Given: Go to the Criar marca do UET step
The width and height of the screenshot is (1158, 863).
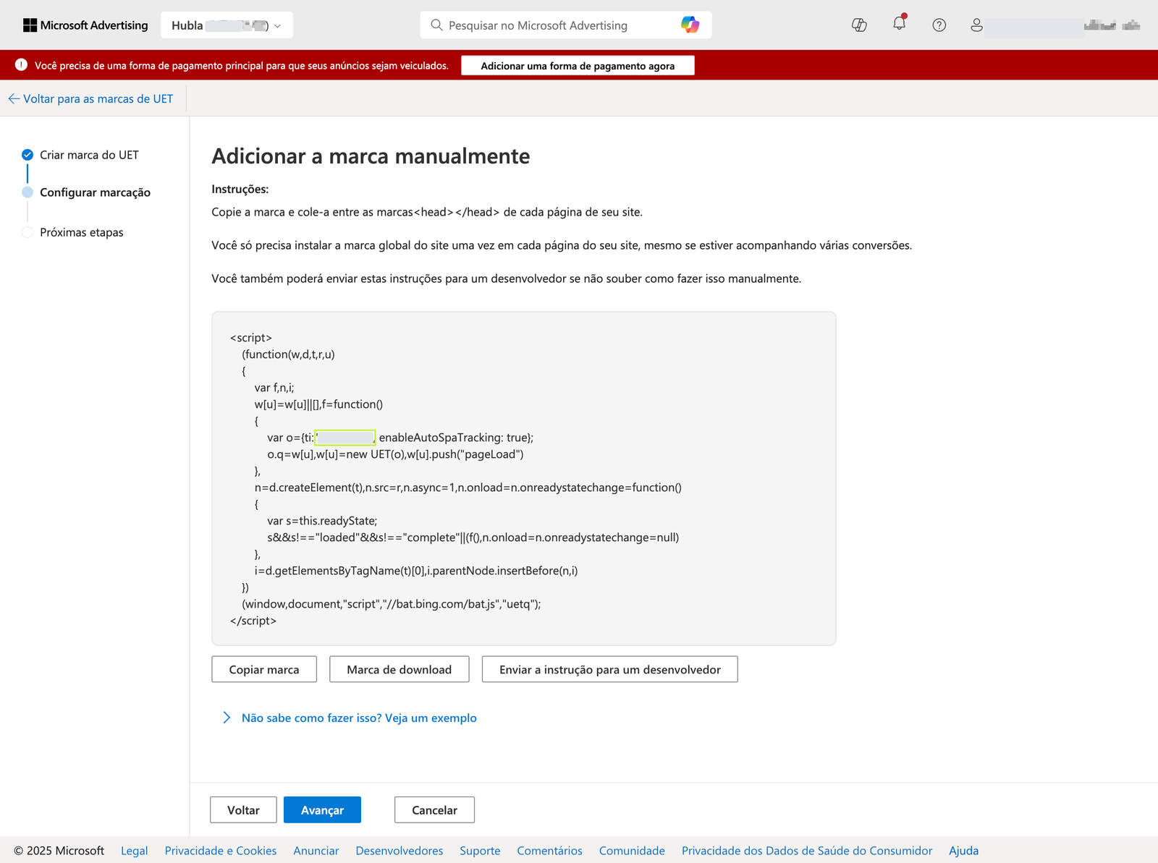Looking at the screenshot, I should tap(89, 155).
